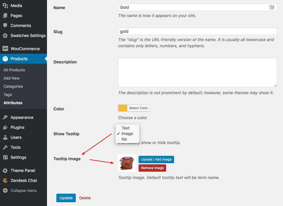Click the Pages sidebar icon

click(5, 15)
